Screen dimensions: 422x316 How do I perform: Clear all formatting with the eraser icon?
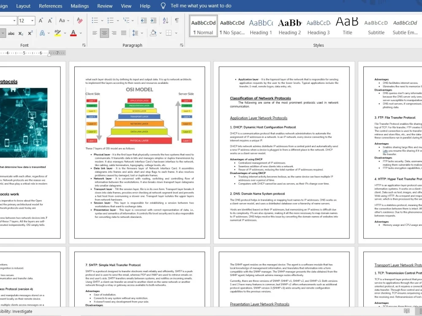click(x=80, y=20)
